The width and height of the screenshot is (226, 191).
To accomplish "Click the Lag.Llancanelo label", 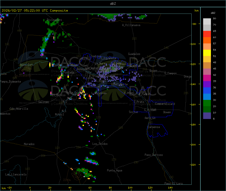I will [16, 174].
